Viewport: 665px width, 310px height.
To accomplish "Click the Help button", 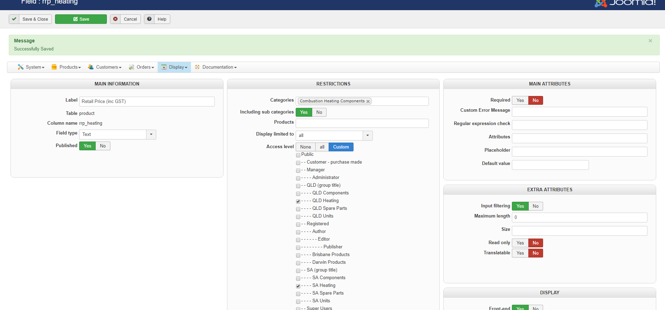I will tap(157, 19).
